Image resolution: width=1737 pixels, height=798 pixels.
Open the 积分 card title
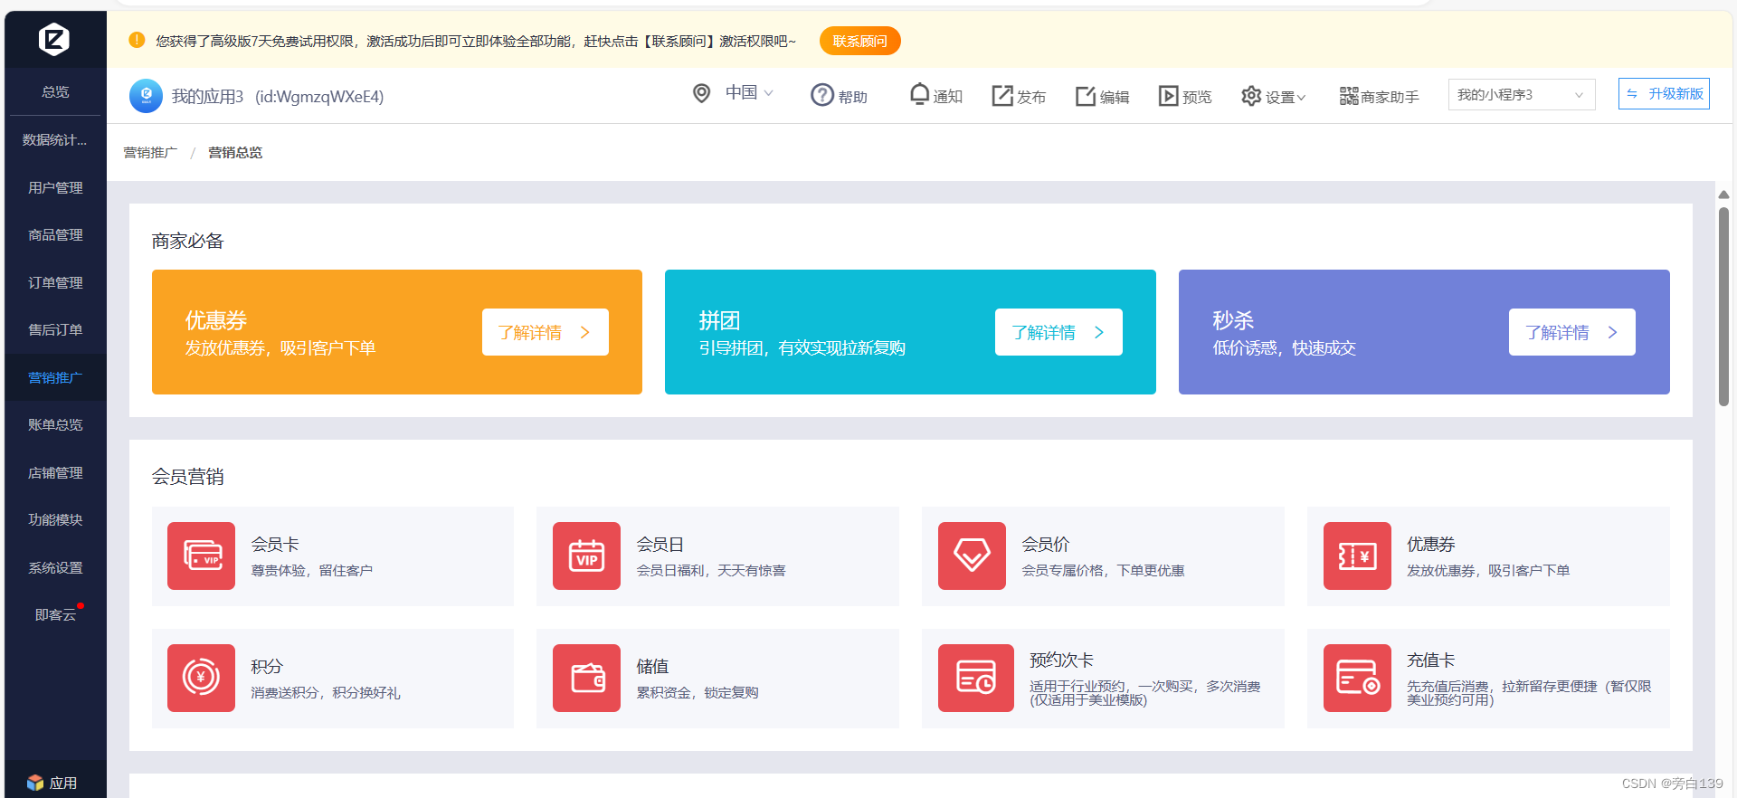pos(267,666)
